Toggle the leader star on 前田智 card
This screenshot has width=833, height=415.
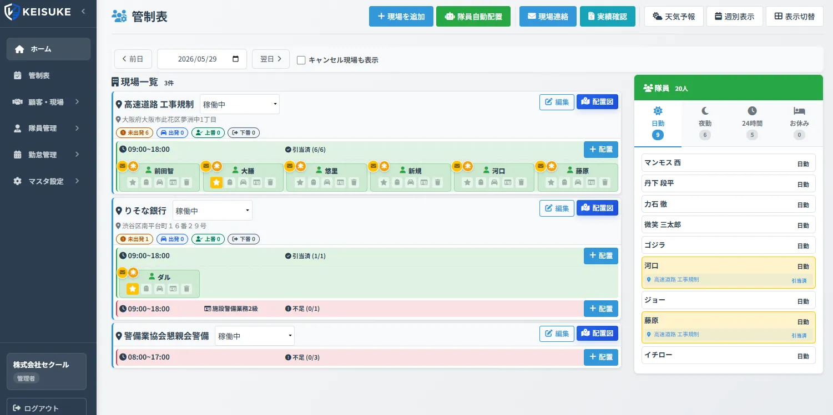click(x=133, y=182)
